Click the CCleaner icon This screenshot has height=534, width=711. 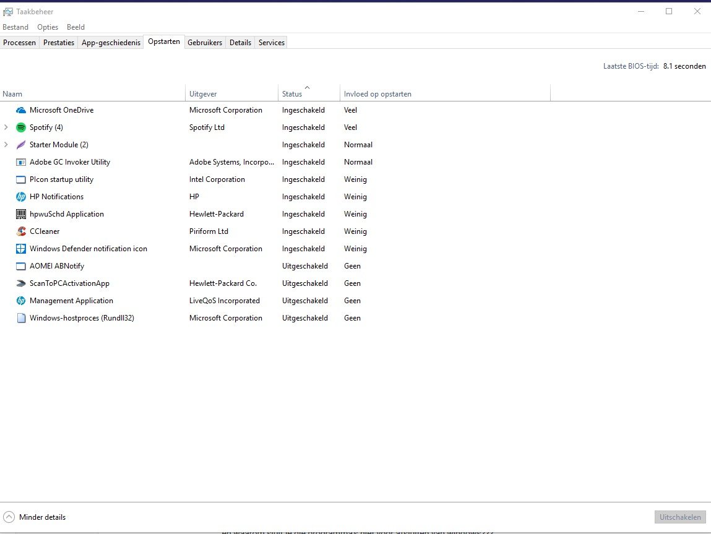point(21,231)
